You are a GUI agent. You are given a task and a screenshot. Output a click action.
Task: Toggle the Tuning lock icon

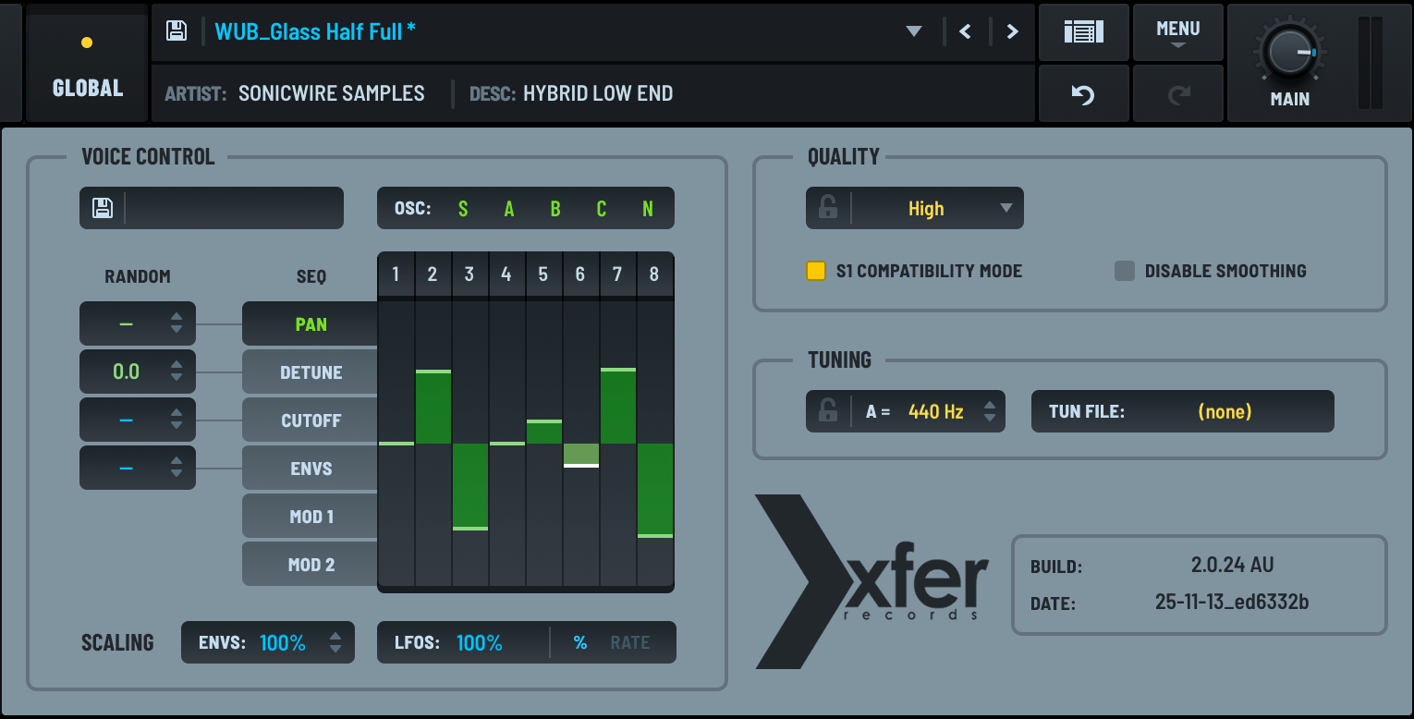point(828,411)
